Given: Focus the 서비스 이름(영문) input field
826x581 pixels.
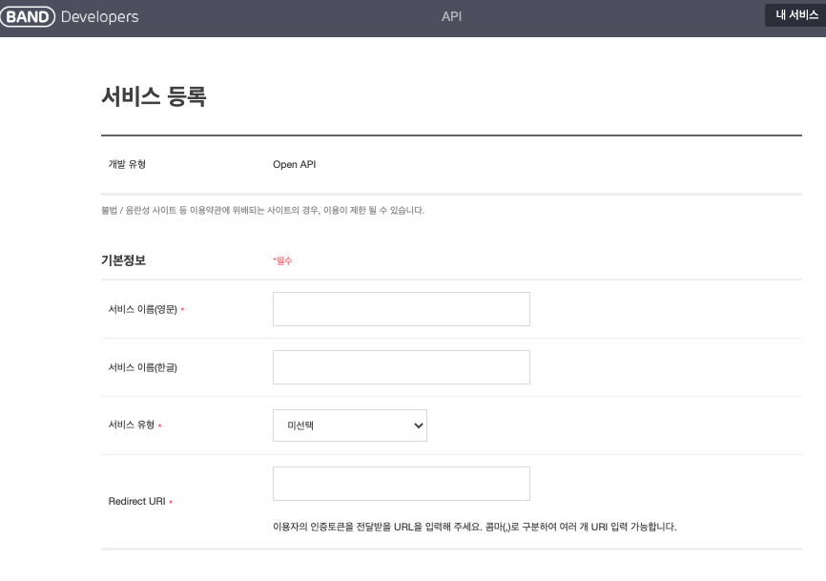Looking at the screenshot, I should [402, 309].
